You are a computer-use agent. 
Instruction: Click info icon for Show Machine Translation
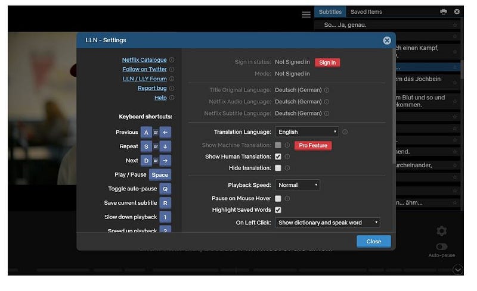click(x=287, y=145)
